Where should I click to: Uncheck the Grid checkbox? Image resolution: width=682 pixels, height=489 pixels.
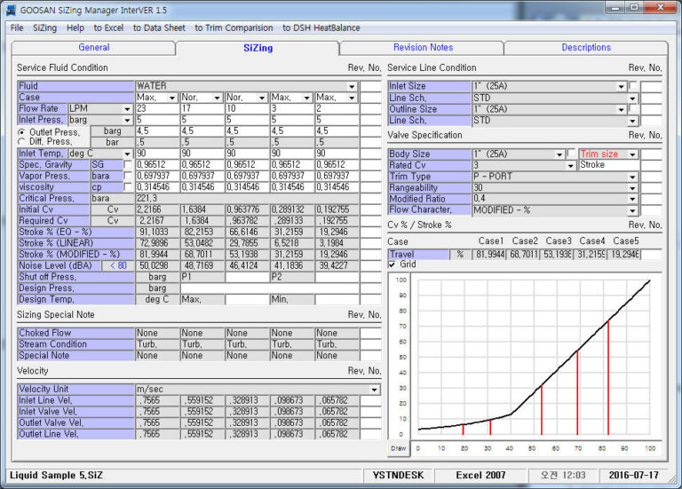(392, 264)
